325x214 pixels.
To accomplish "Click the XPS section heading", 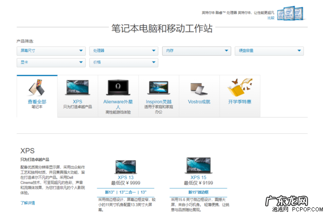I will point(27,151).
